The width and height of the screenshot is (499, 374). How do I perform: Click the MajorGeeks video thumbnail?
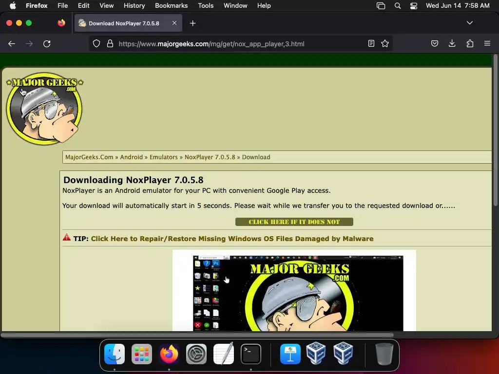pyautogui.click(x=294, y=291)
